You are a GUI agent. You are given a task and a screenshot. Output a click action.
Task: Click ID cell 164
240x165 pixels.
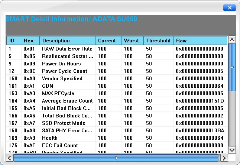tap(13, 101)
